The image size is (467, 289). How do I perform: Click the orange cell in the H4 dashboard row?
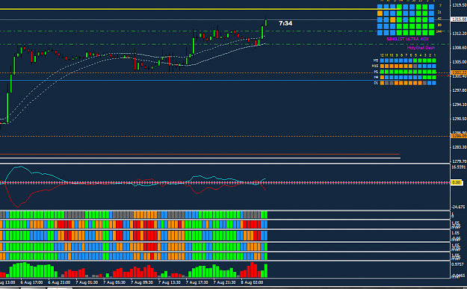382,78
